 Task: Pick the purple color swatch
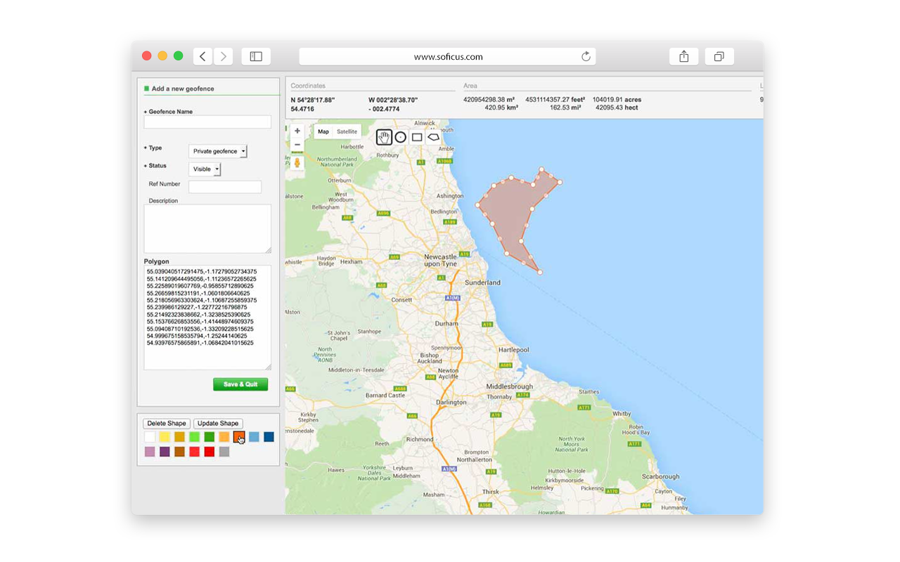click(x=165, y=452)
